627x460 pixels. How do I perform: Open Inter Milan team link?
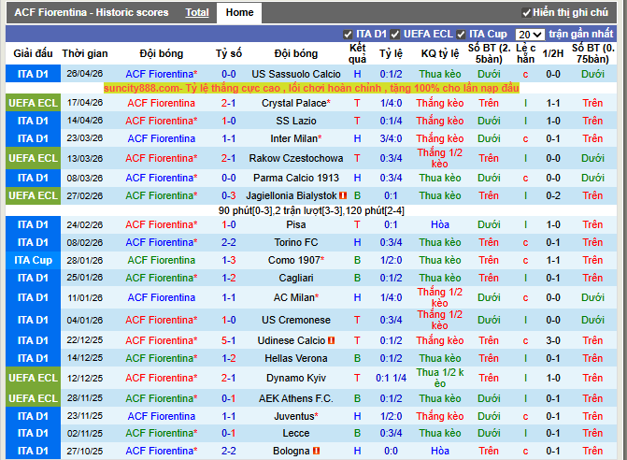(x=296, y=138)
